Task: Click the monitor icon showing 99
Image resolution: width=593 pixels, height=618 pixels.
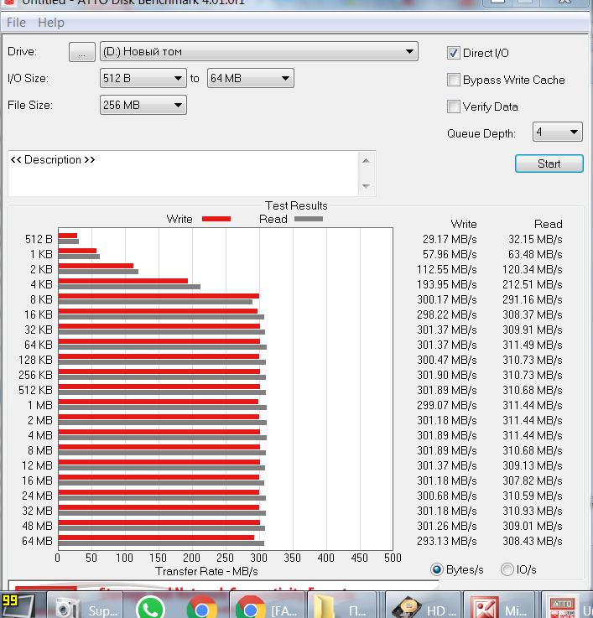Action: (x=18, y=605)
